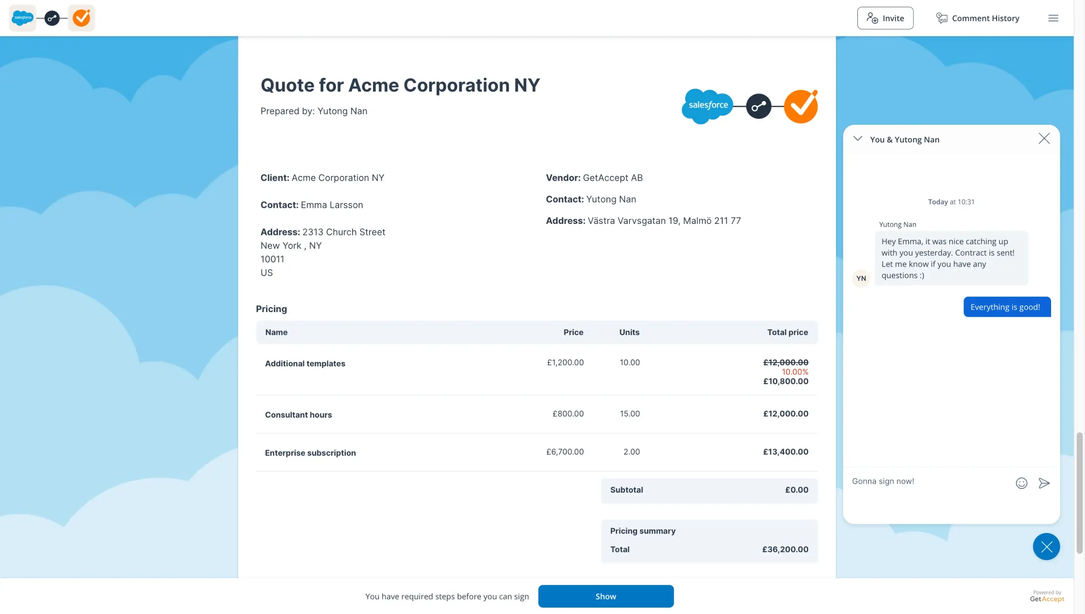Click the GetAccept powered-by link

[1047, 596]
